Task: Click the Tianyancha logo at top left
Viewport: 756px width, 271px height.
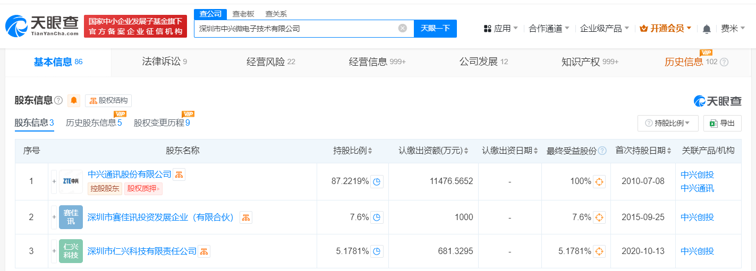Action: coord(41,27)
